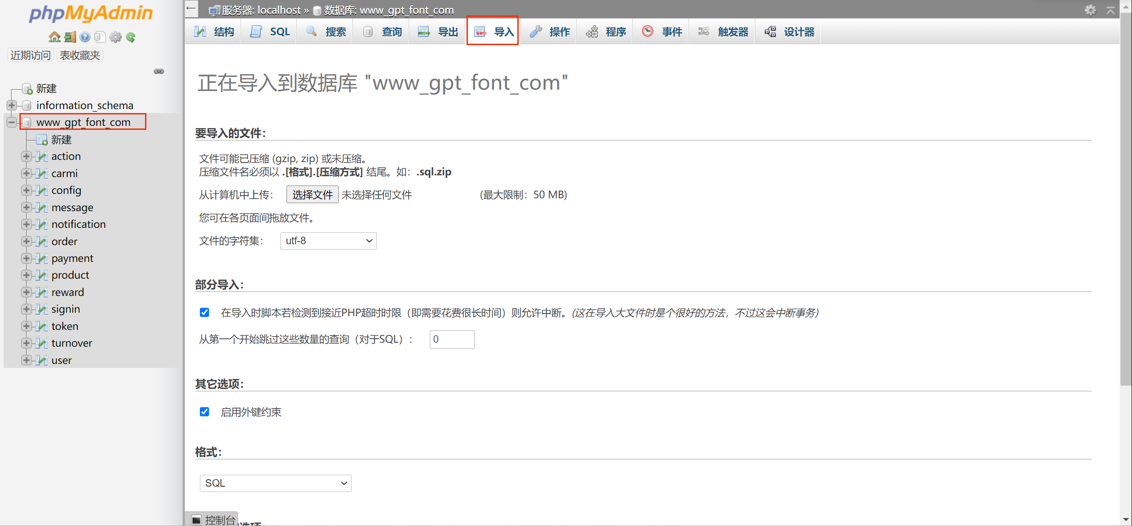Click the green reload navigation icon
Viewport: 1132px width, 526px height.
click(x=130, y=37)
